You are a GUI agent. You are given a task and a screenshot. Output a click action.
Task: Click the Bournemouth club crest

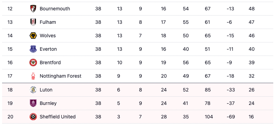(33, 9)
